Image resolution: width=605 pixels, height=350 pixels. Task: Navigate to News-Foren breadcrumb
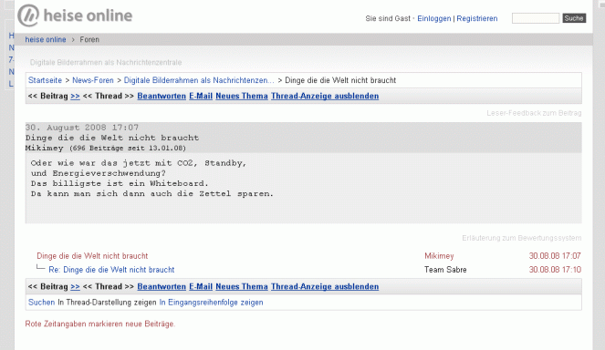tap(93, 80)
